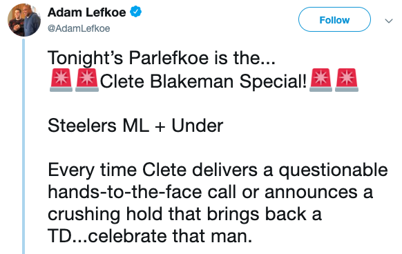Click the last siren emoji on the line
The height and width of the screenshot is (254, 402).
pyautogui.click(x=347, y=80)
